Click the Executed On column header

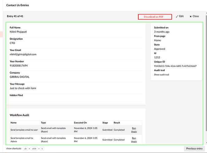80,123
